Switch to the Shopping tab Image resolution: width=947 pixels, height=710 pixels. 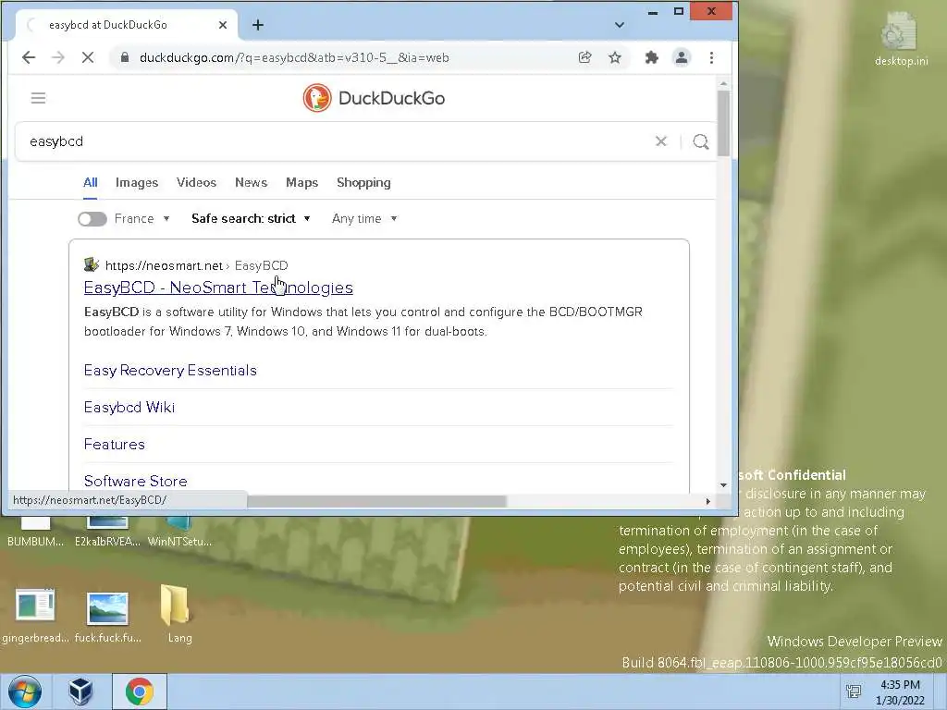(x=363, y=182)
